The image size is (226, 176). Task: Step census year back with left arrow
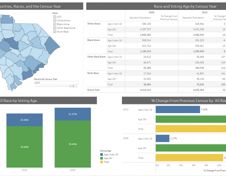point(73,86)
